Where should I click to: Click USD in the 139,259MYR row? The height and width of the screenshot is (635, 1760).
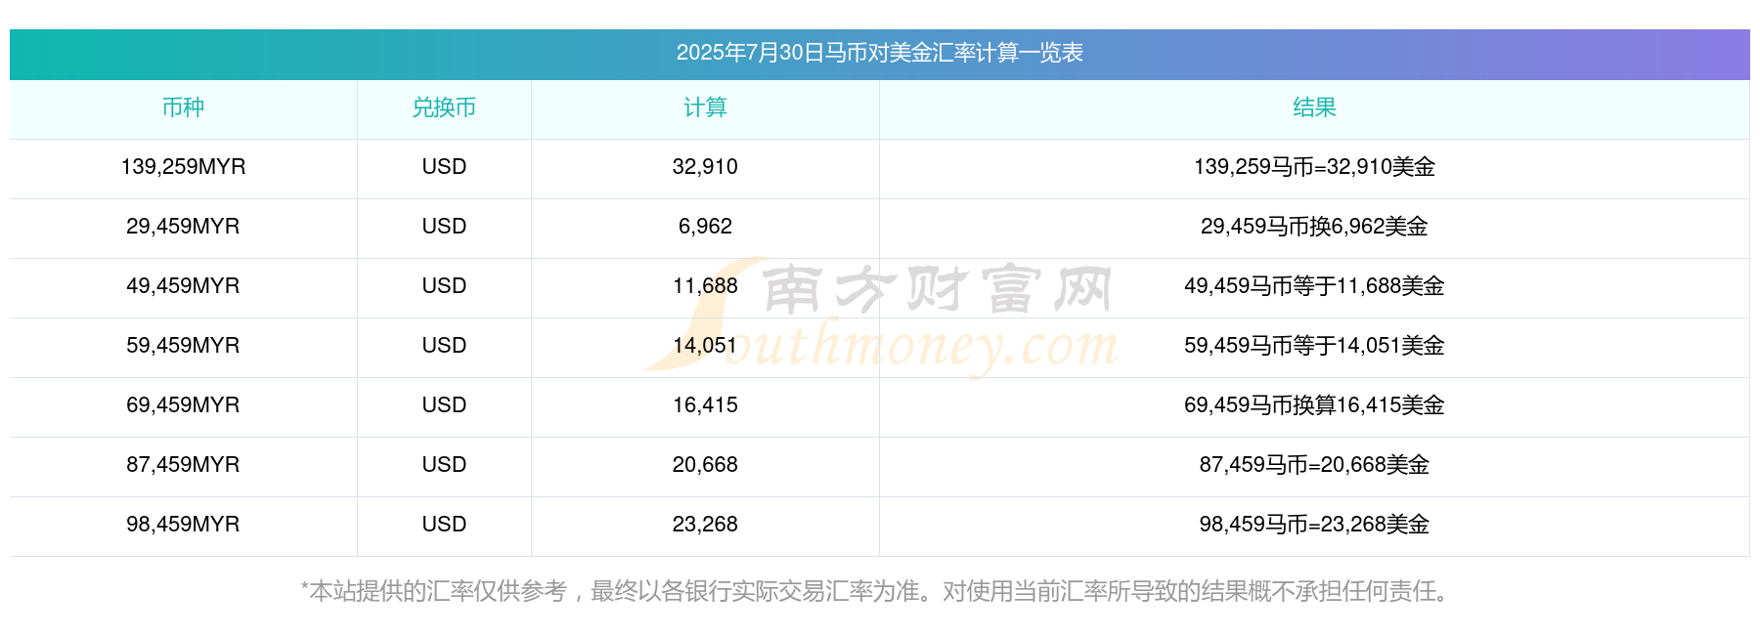(x=444, y=167)
